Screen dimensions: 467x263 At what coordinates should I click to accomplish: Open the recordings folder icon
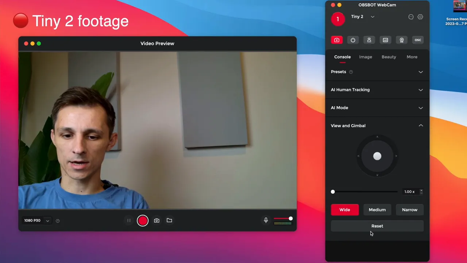coord(169,220)
